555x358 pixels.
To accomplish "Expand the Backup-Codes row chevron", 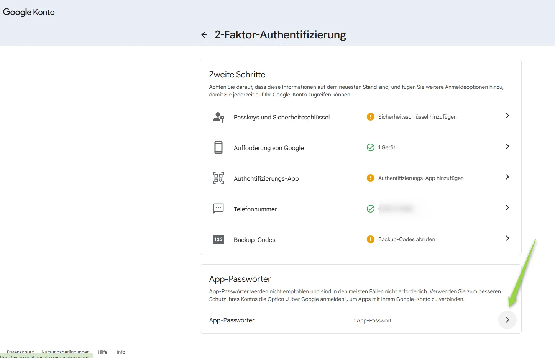I will [507, 238].
